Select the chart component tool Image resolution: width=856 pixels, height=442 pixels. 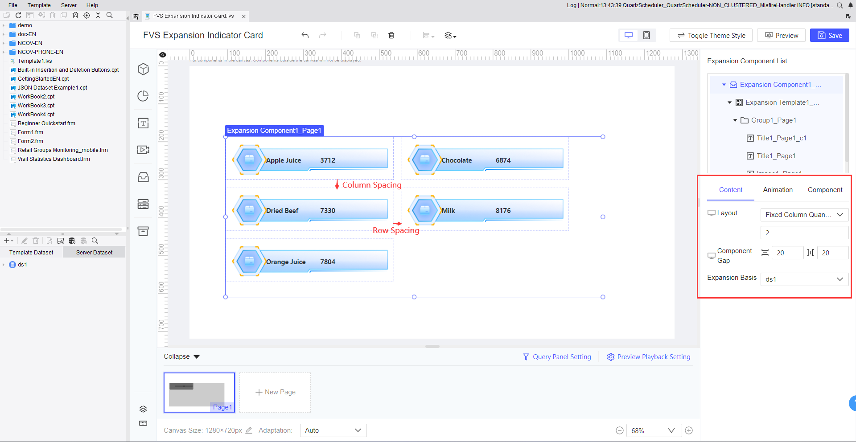pos(143,96)
